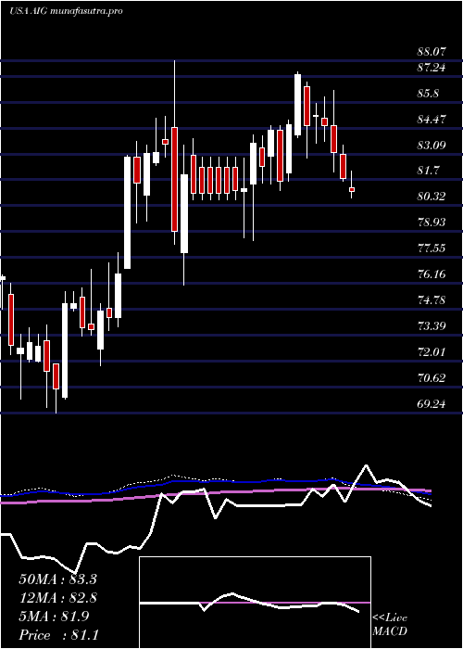The image size is (463, 649).
Task: Click the 81.7 price label
Action: (x=428, y=170)
